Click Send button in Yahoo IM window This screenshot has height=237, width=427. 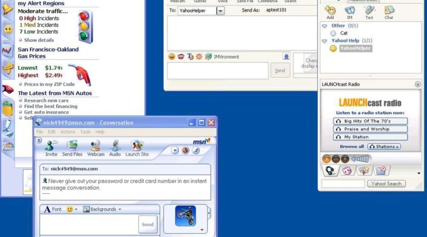[x=280, y=71]
